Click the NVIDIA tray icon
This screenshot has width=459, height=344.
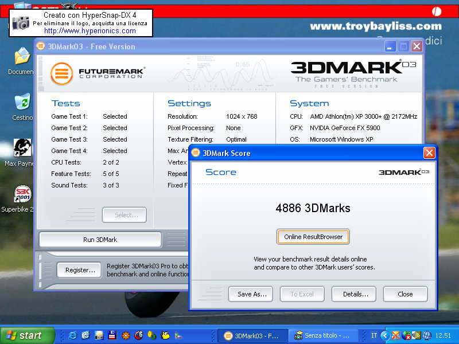(417, 335)
